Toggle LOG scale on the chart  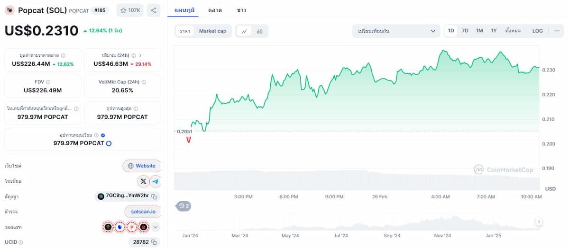[x=537, y=31]
